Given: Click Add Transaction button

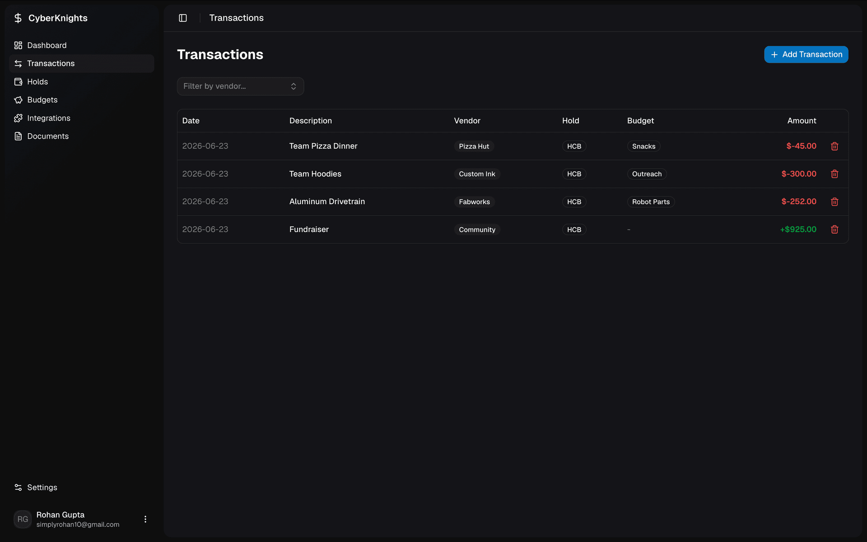Looking at the screenshot, I should (x=806, y=55).
